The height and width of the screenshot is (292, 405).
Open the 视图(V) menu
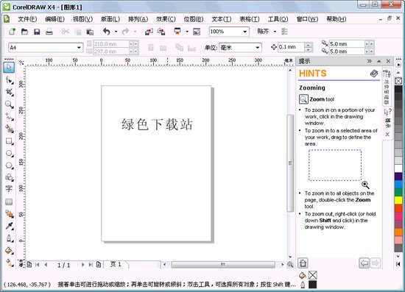point(82,19)
